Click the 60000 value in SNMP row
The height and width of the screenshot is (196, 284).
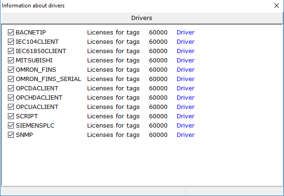coord(158,135)
